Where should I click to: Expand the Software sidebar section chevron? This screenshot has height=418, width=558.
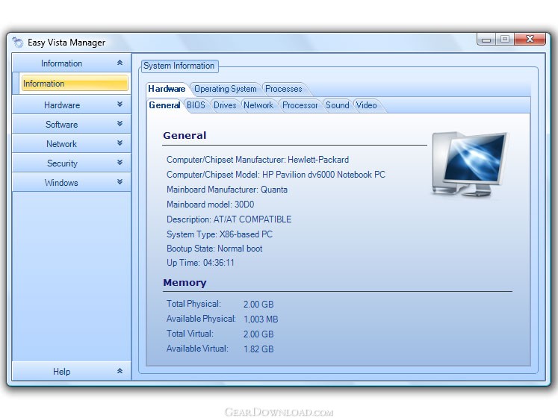[120, 124]
